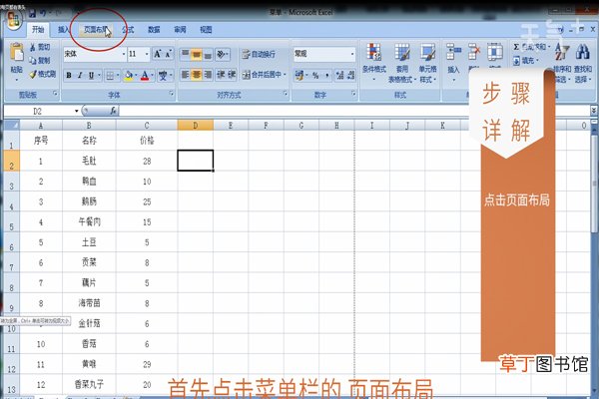This screenshot has height=399, width=599.
Task: Click the phonetic guide (变) icon
Action: coord(163,76)
